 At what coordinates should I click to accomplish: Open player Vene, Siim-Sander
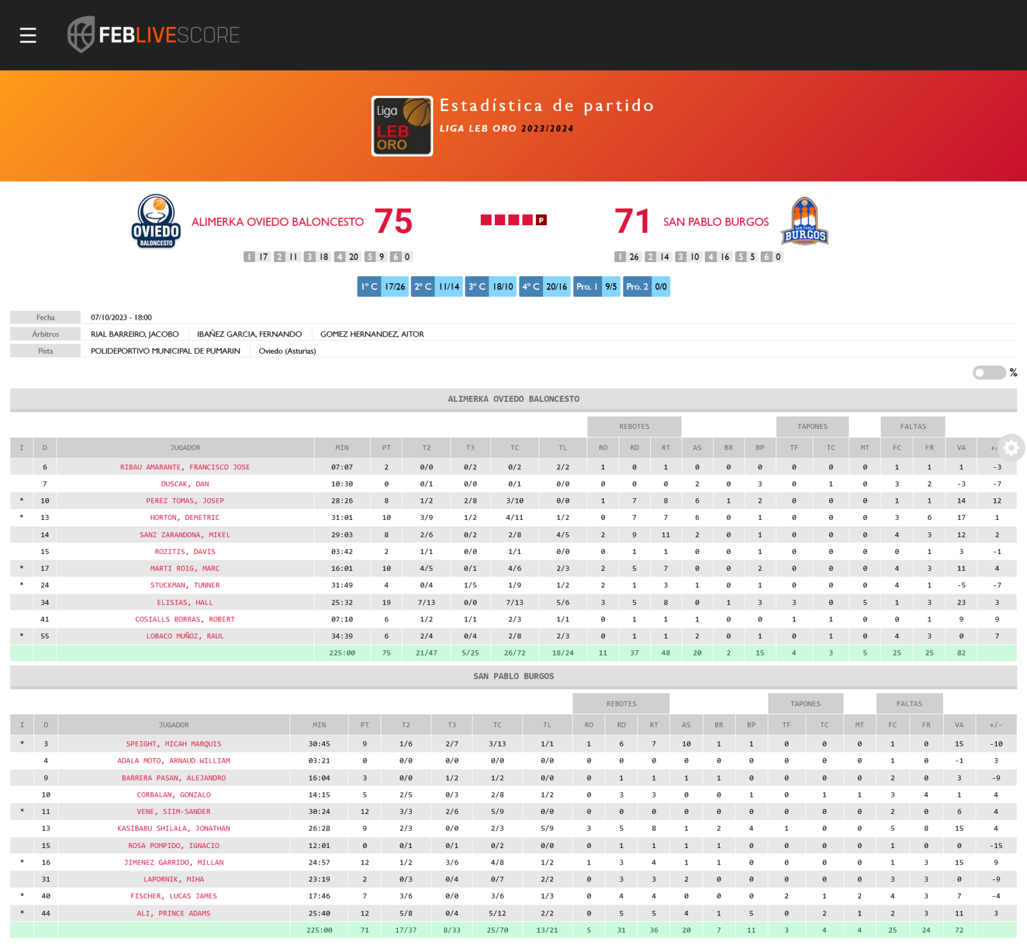pyautogui.click(x=173, y=811)
